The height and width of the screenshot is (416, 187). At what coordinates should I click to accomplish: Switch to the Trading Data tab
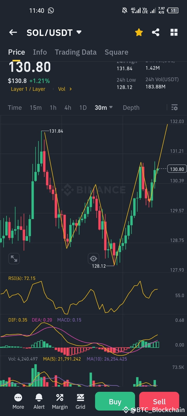(x=76, y=52)
